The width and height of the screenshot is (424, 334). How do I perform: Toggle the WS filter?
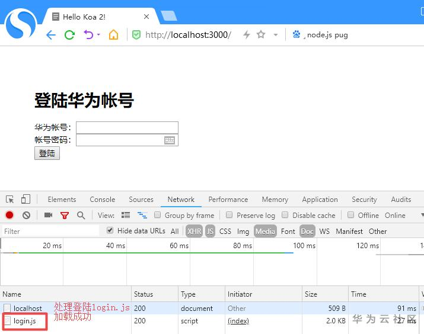point(324,231)
